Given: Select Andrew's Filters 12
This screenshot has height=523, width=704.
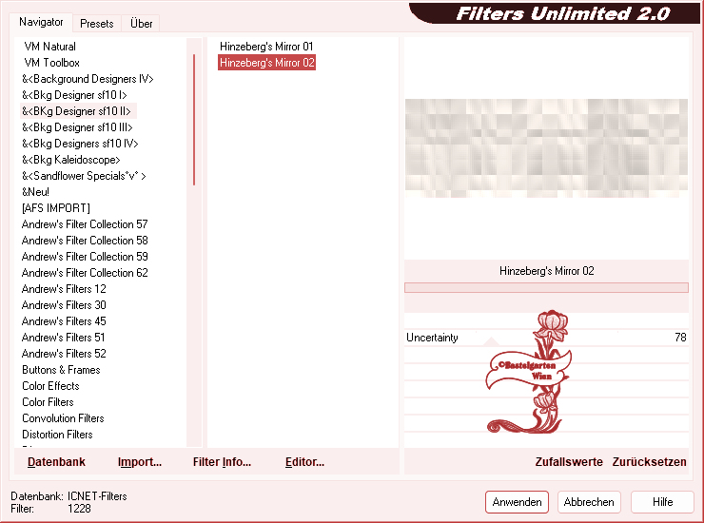Looking at the screenshot, I should pyautogui.click(x=64, y=289).
